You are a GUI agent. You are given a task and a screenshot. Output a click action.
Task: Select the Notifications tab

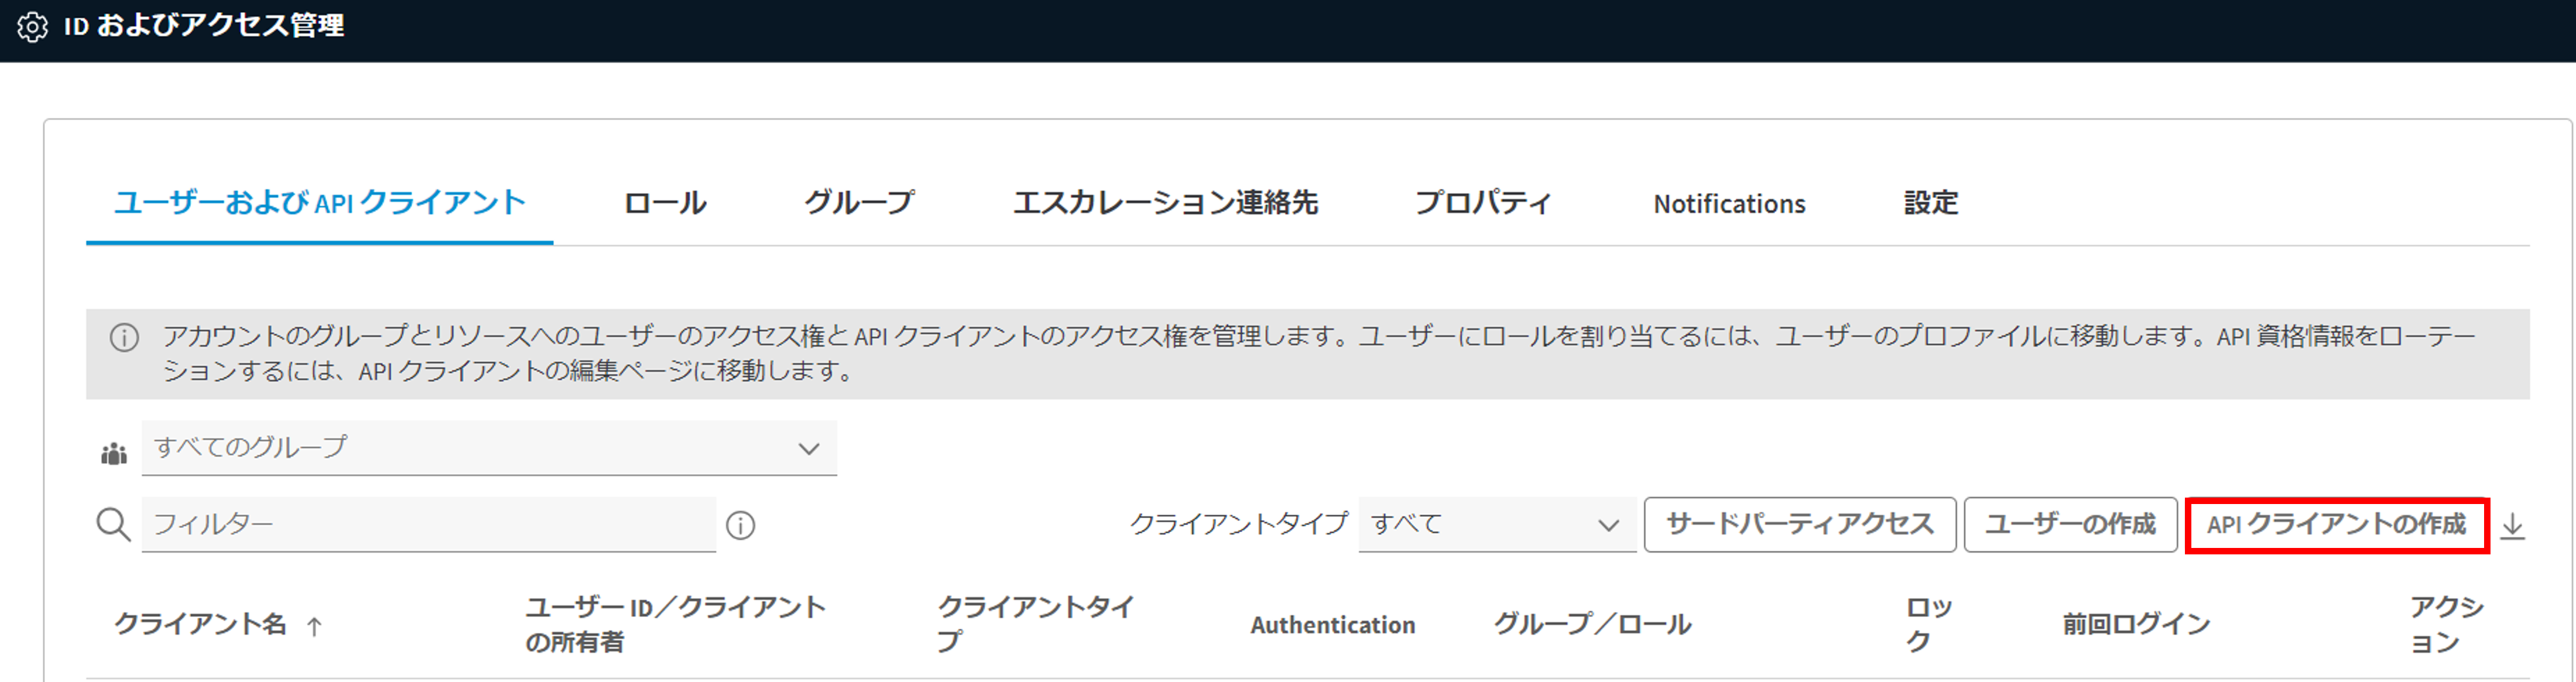pos(1729,204)
